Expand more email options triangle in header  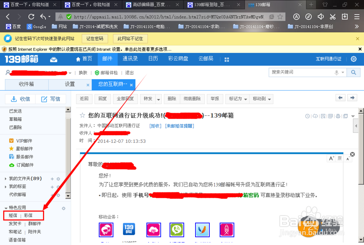pos(353,116)
